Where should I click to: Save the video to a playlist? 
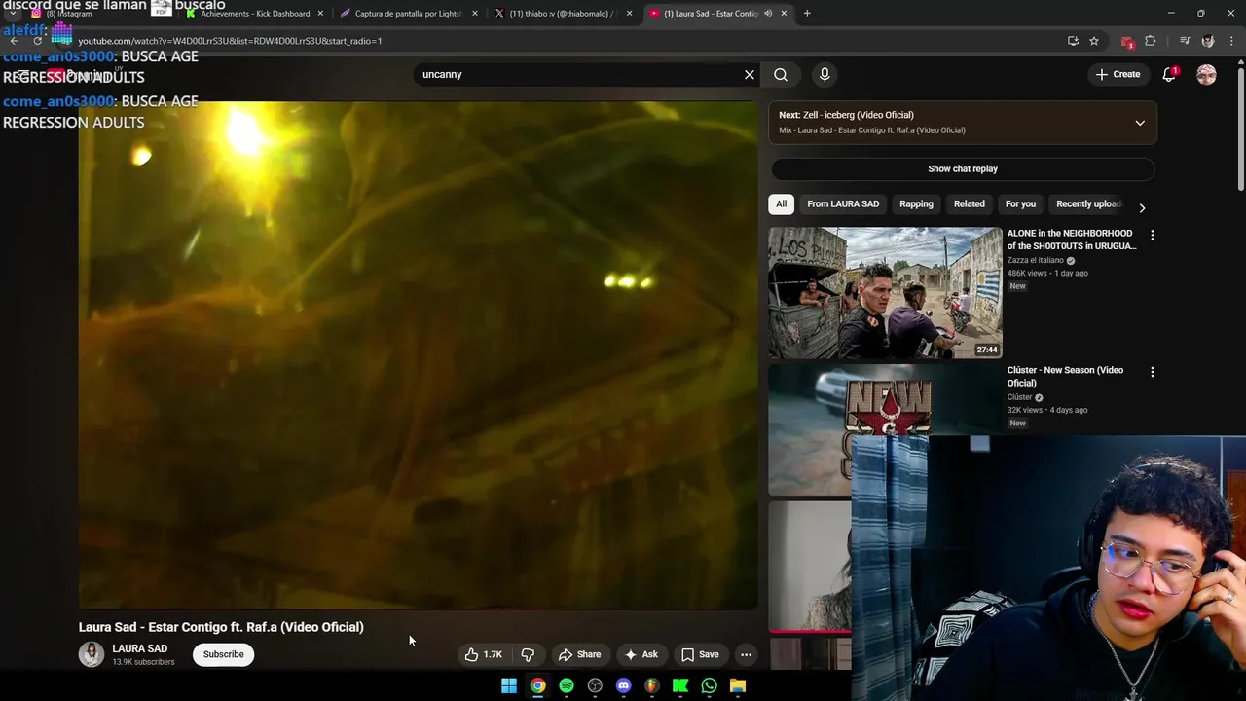(700, 654)
